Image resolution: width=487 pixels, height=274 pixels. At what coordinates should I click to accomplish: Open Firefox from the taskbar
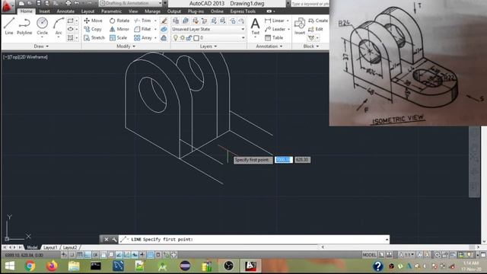pos(52,266)
